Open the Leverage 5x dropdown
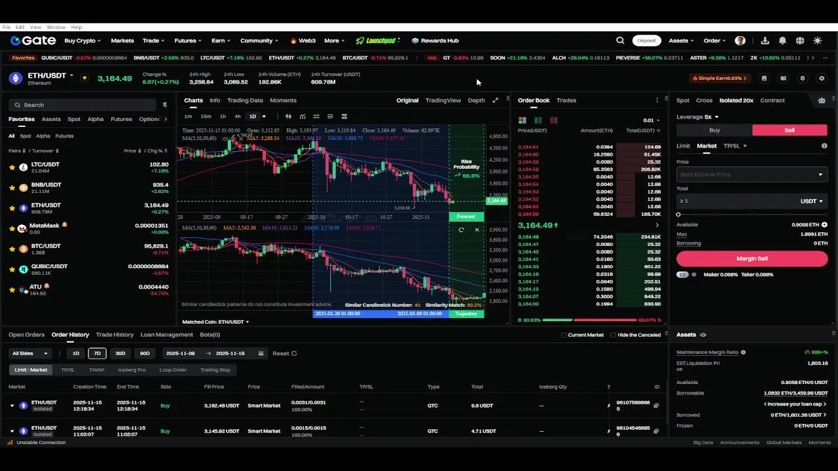Viewport: 838px width, 471px height. [x=698, y=117]
